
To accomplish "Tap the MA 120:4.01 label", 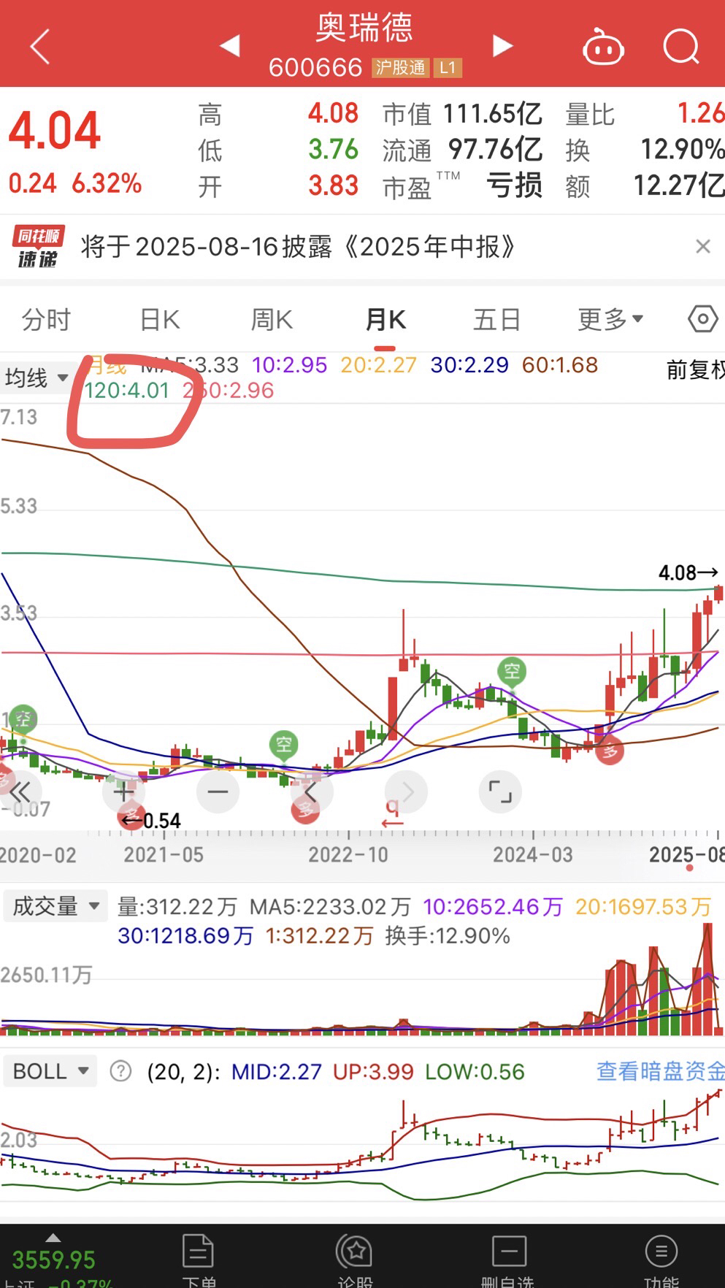I will point(127,391).
